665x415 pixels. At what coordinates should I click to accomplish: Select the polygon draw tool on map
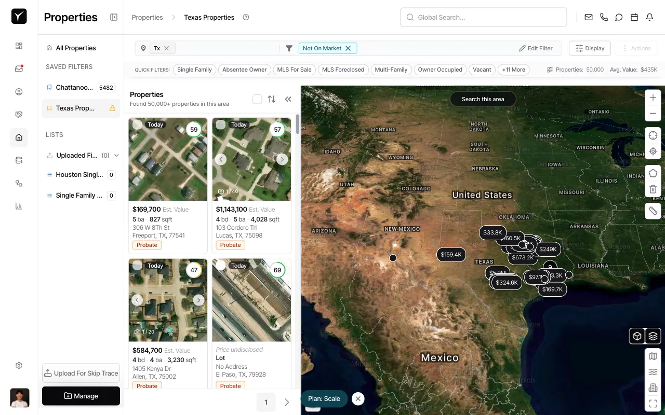(x=653, y=173)
